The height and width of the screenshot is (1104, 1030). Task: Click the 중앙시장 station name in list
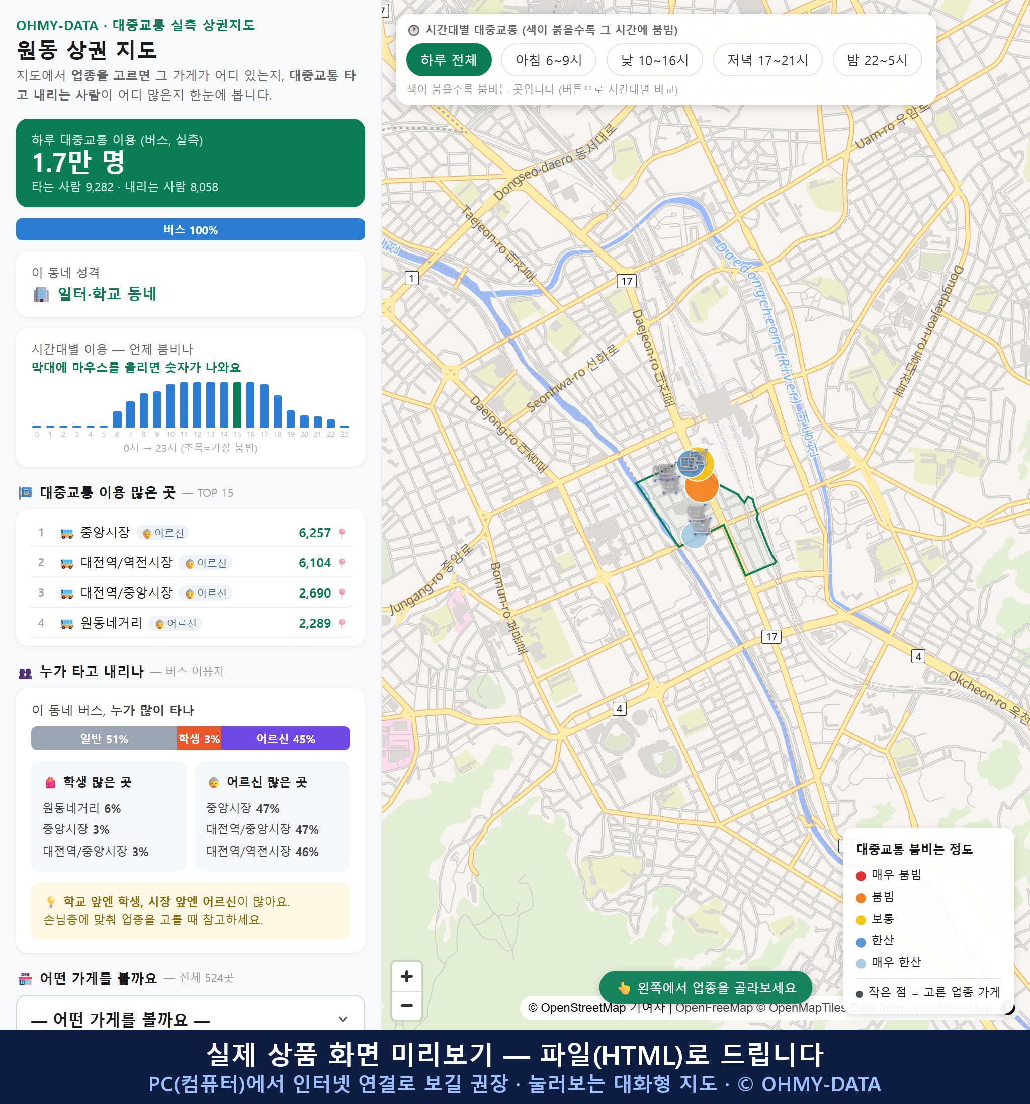click(x=105, y=532)
